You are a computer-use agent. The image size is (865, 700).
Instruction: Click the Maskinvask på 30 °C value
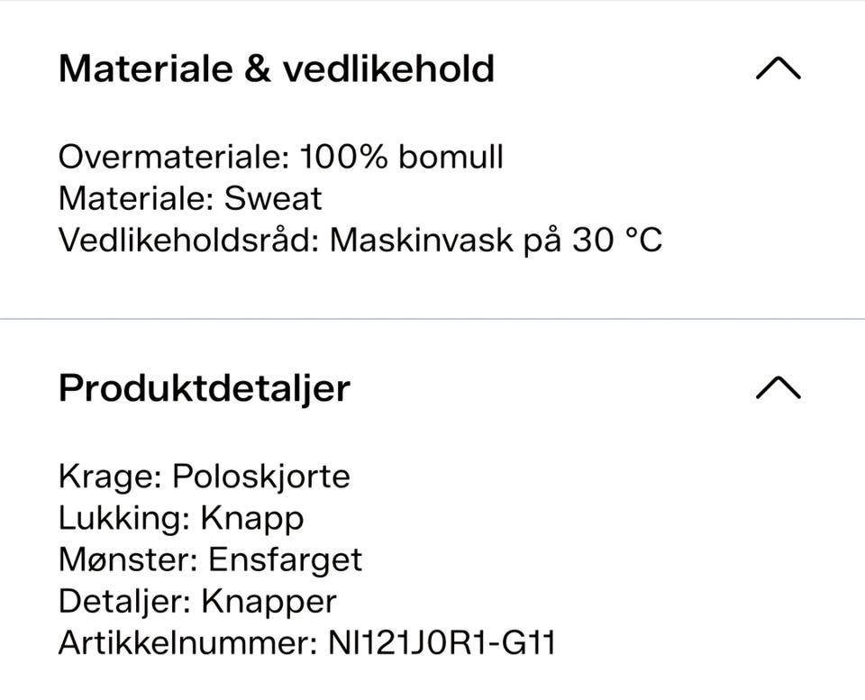[496, 240]
